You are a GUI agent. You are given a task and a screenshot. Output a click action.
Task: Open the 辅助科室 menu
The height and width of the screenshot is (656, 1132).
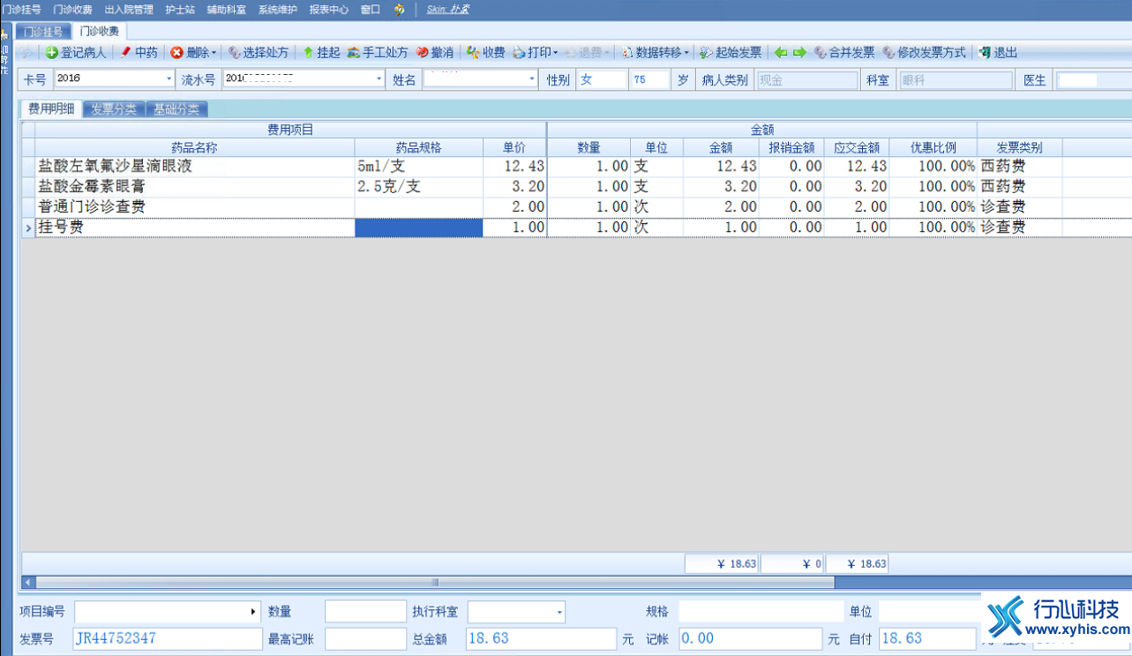point(227,10)
